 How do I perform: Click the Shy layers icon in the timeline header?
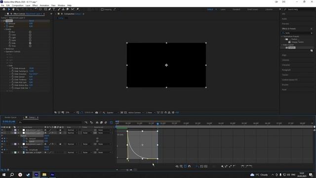97,123
